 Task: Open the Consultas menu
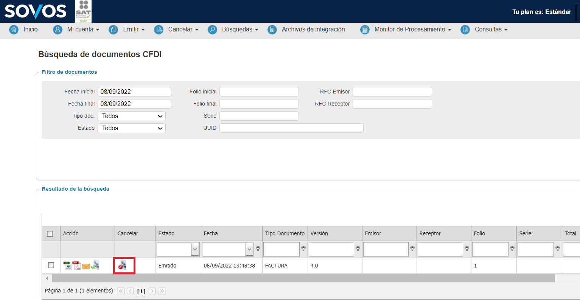(x=491, y=30)
